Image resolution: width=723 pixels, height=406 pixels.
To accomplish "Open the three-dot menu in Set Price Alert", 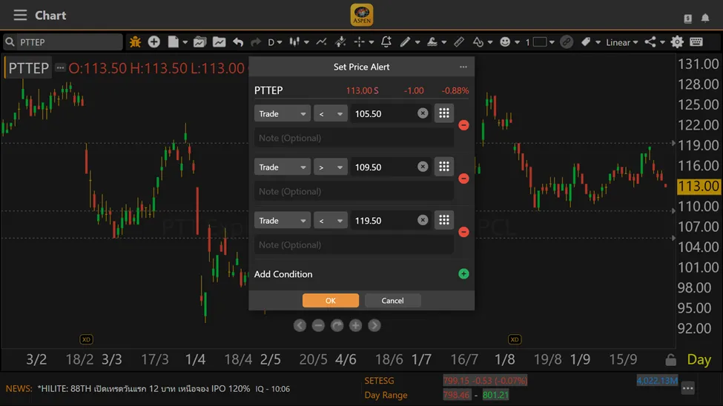I will coord(463,67).
